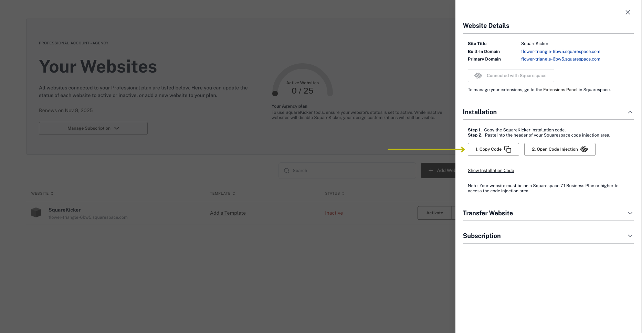Image resolution: width=642 pixels, height=333 pixels.
Task: Click the Your Agency plan label
Action: click(x=289, y=106)
